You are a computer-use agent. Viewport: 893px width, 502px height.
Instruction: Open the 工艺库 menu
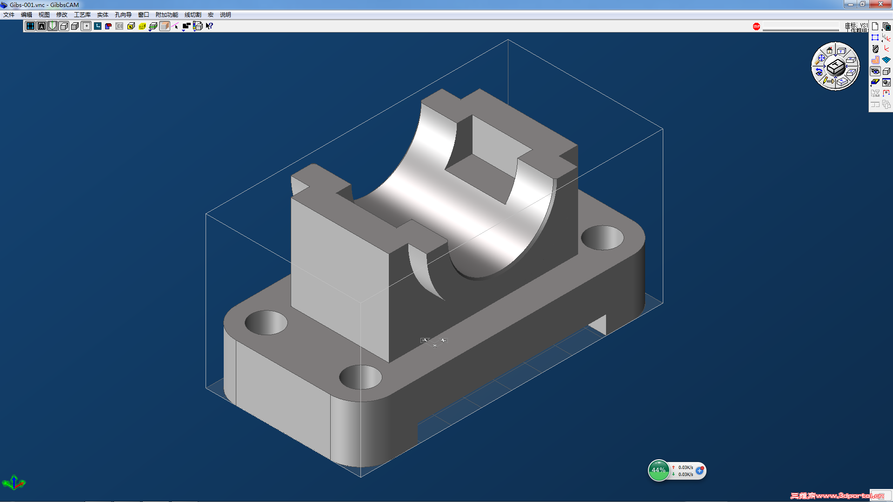point(82,15)
